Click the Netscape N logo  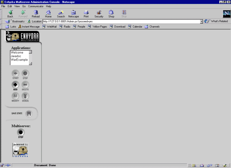(226, 14)
